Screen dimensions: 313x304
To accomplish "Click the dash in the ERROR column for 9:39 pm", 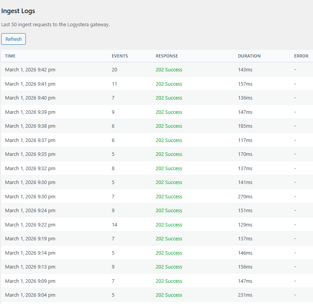I will (x=295, y=112).
